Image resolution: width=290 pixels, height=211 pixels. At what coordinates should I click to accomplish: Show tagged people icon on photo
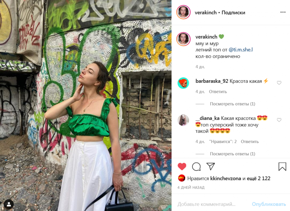(x=9, y=204)
